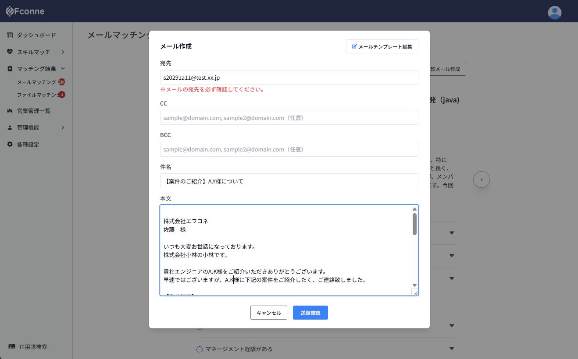This screenshot has height=359, width=578.
Task: Click the round next arrow button behind dialog
Action: (482, 179)
